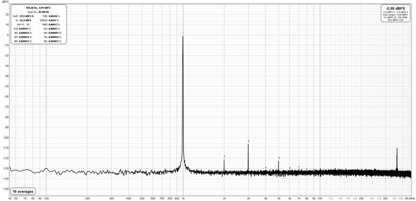Viewport: 416px width, 201px height.
Task: Select the 9th harmonic value '0,000022 %'
Action: point(55,41)
